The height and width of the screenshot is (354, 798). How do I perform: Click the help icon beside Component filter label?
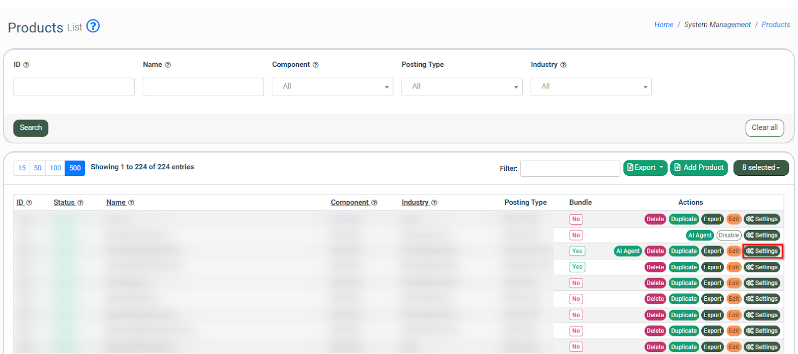pos(315,65)
